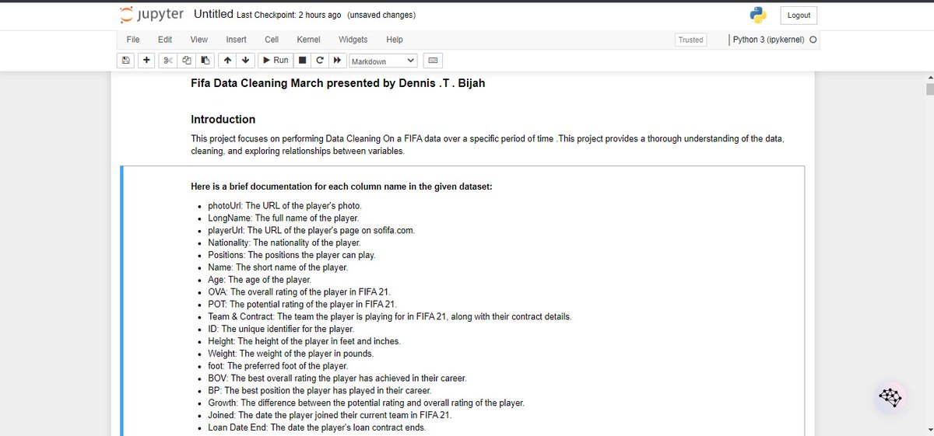Click the Growth list item
Screen dimensions: 934x436
366,403
